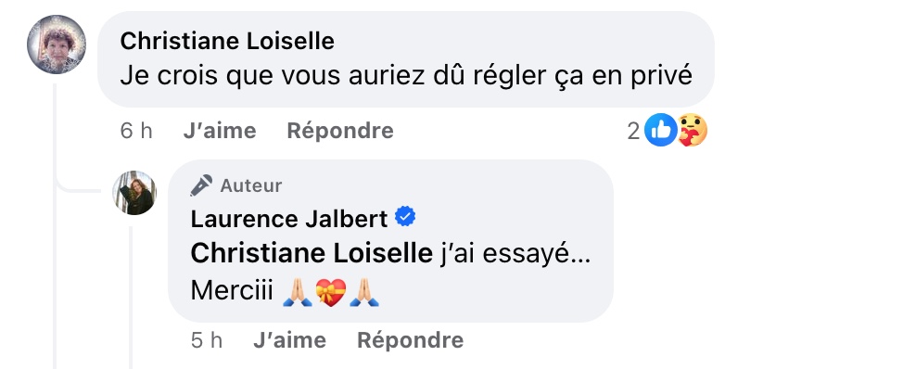The width and height of the screenshot is (903, 369).
Task: Like Christiane Loiselle's comment with J'aime
Action: tap(220, 131)
